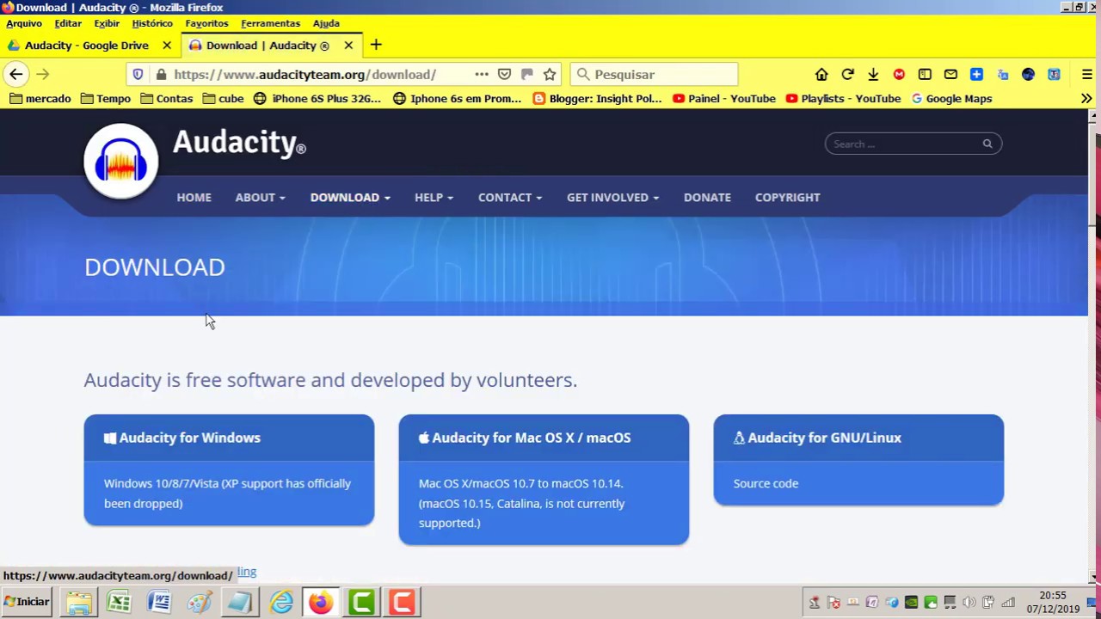Open the COPYRIGHT page link

click(787, 197)
